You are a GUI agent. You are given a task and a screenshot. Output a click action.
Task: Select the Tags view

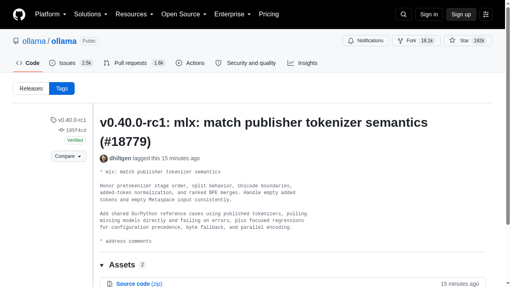tap(62, 88)
